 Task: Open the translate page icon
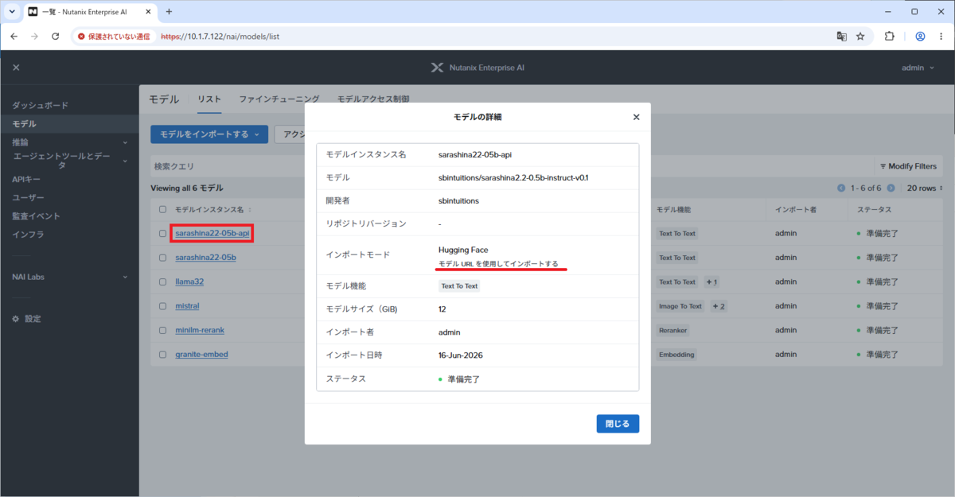(841, 37)
